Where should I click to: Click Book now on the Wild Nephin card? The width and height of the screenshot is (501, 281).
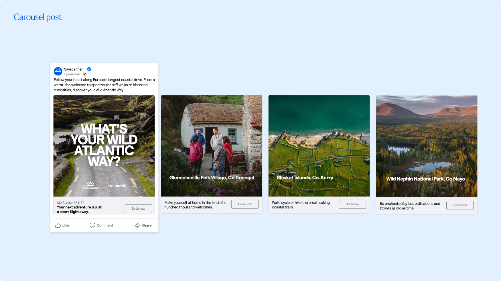coord(460,205)
